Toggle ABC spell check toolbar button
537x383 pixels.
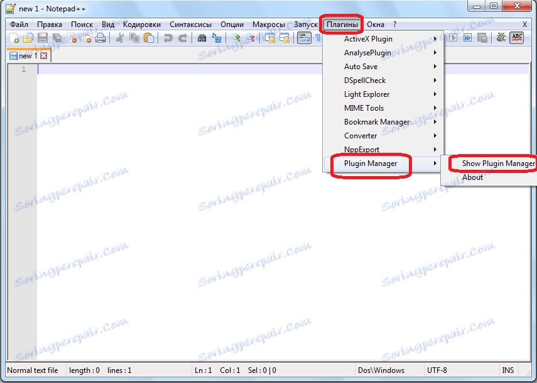(516, 38)
